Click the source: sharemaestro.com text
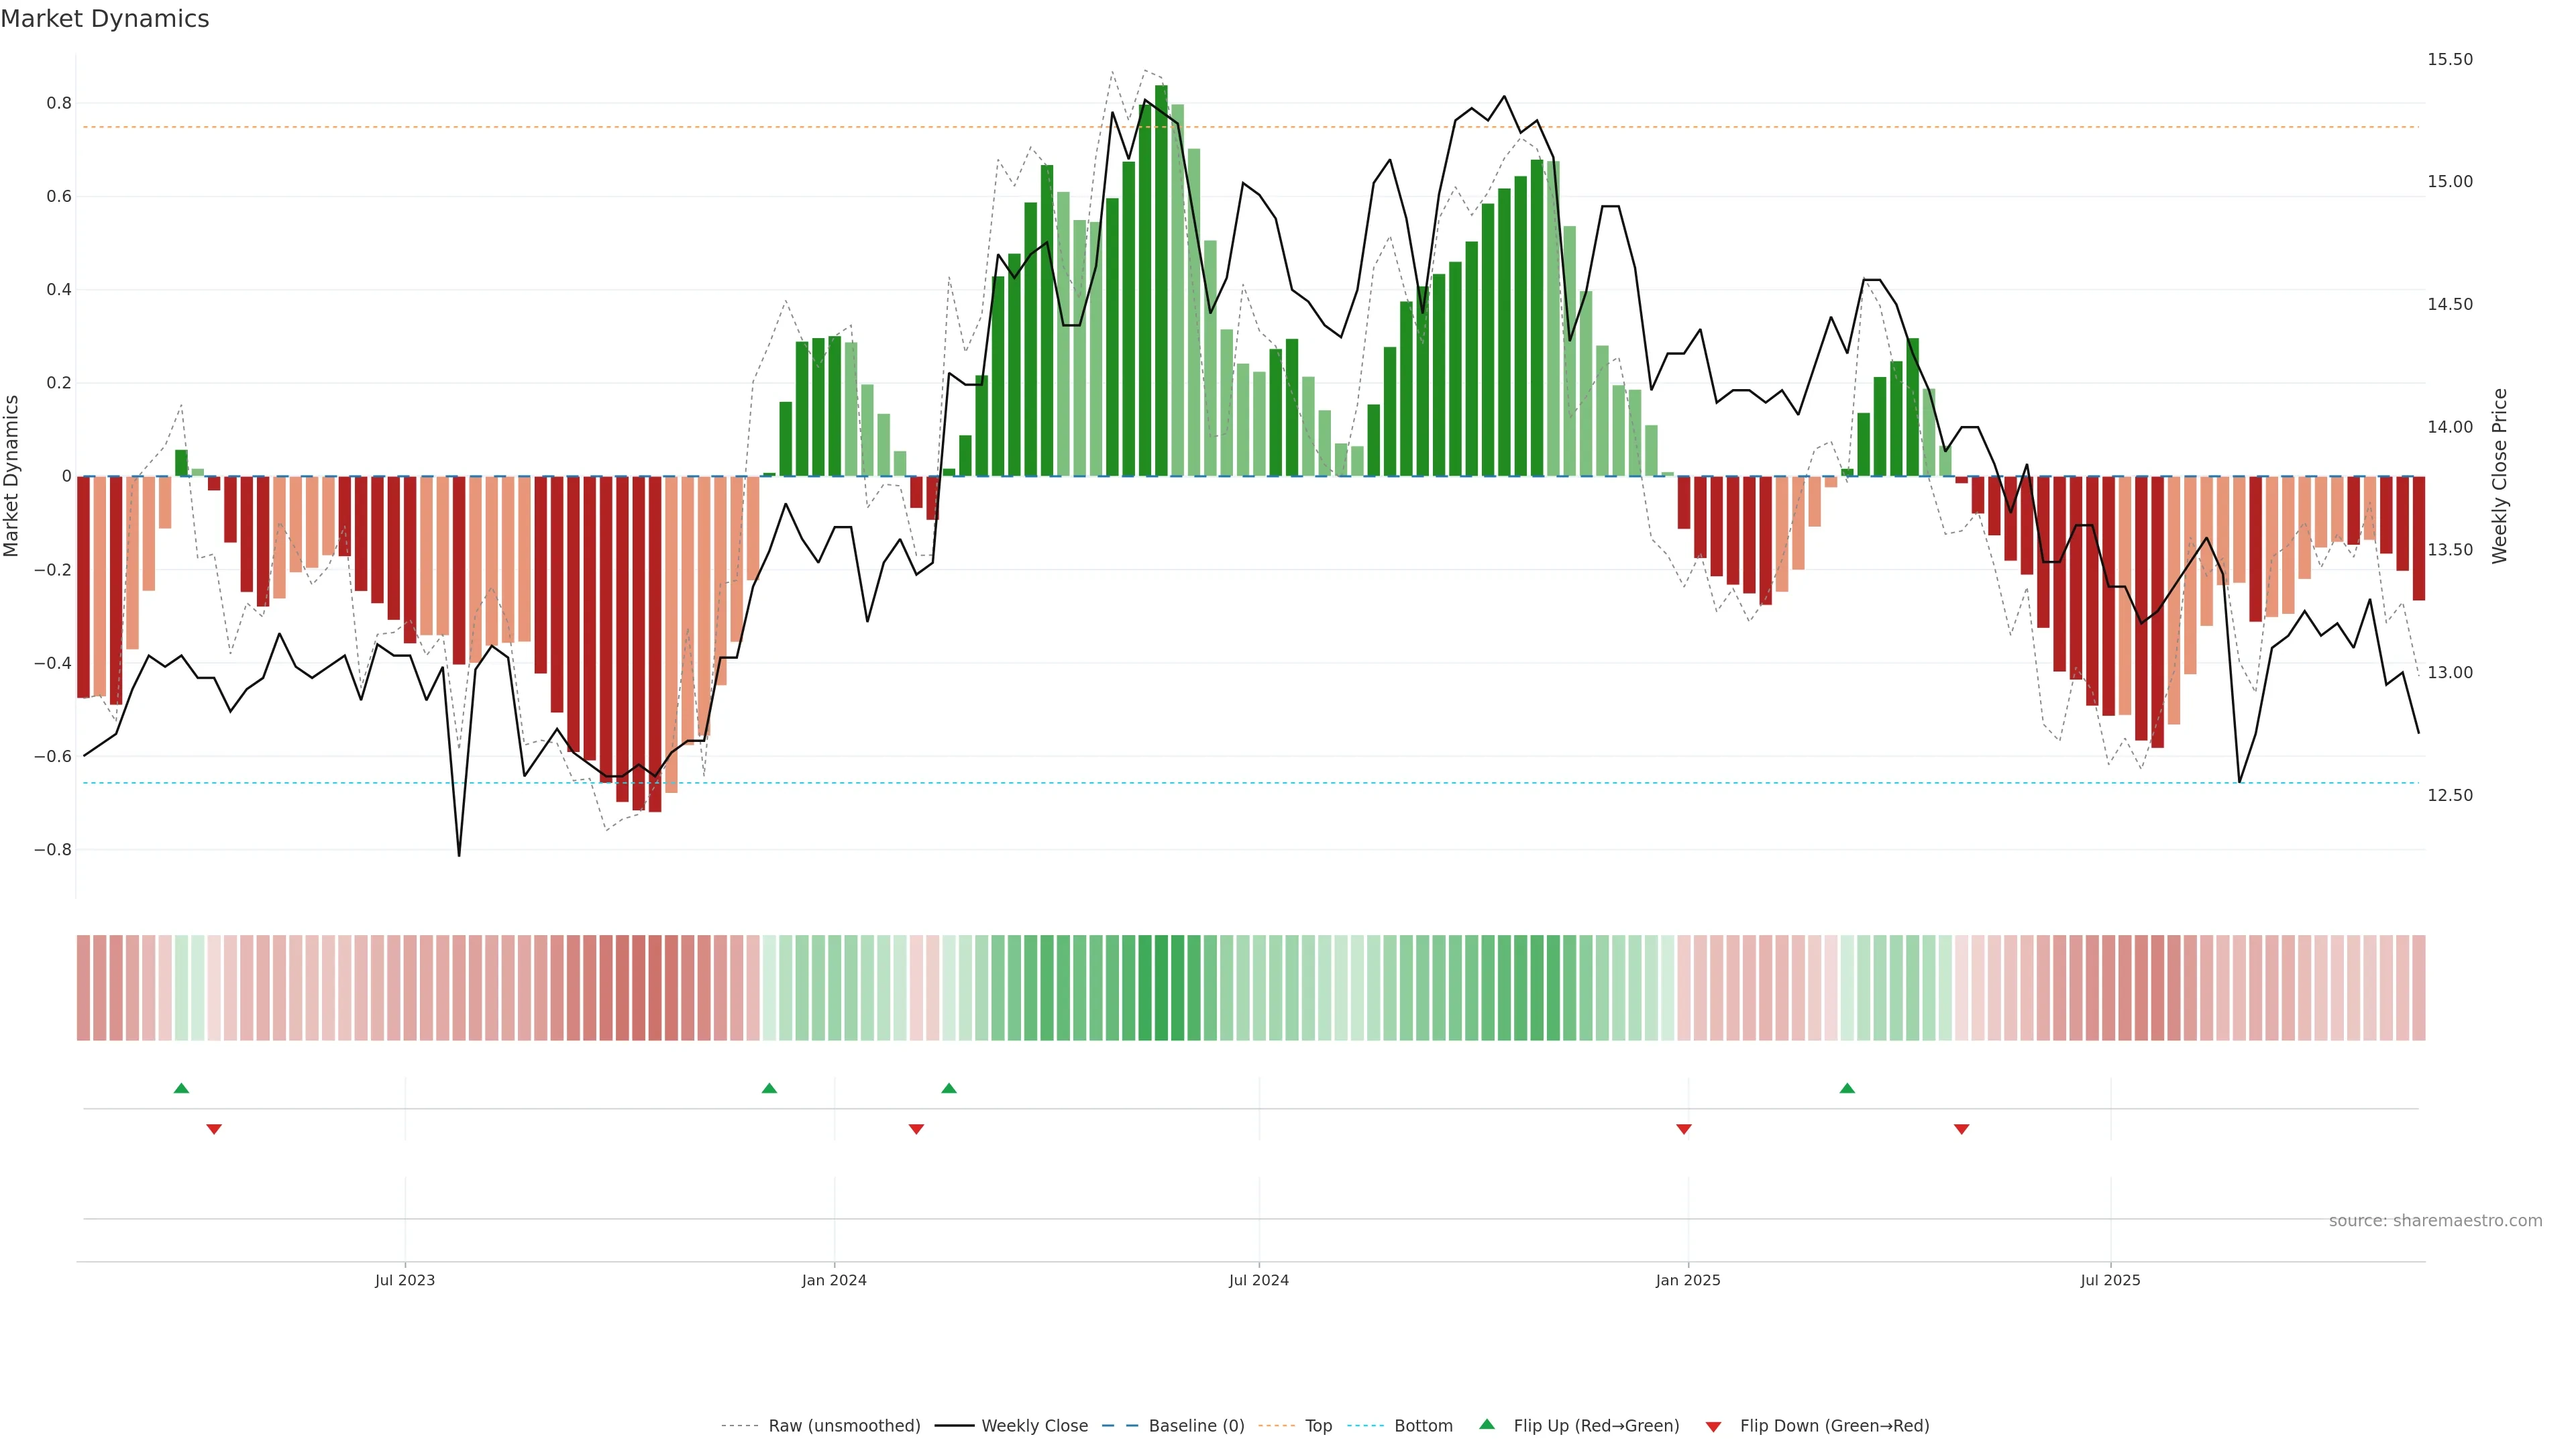This screenshot has width=2576, height=1449. 2435,1220
